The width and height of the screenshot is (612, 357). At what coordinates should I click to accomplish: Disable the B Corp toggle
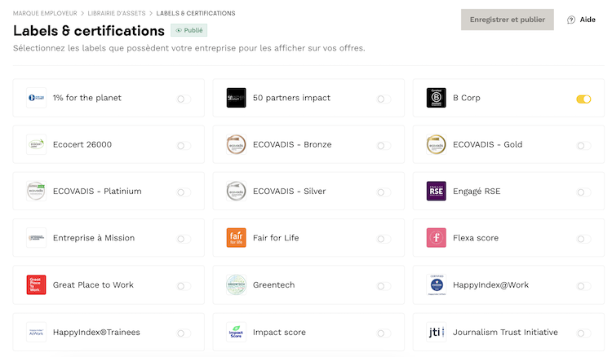pyautogui.click(x=583, y=99)
